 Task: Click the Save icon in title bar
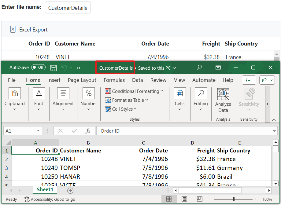point(54,68)
